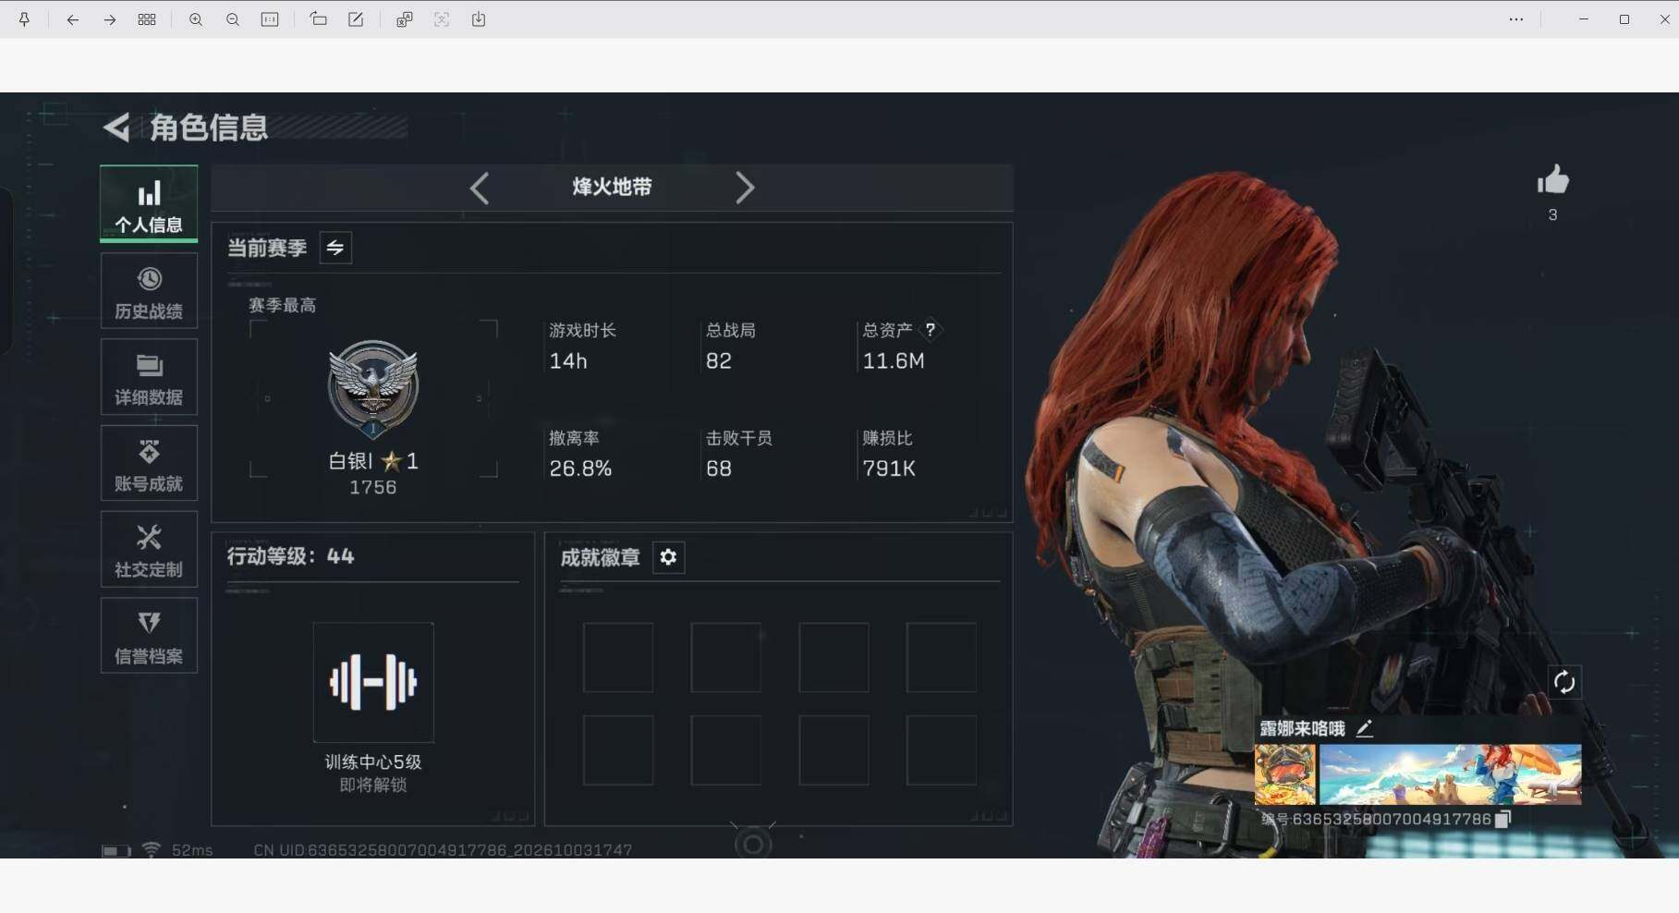The image size is (1679, 913).
Task: Go back with the 角色信息 arrow
Action: point(116,128)
